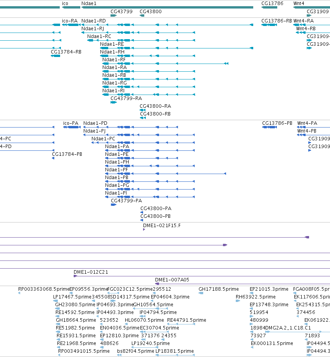Select transcript Ndae1-RC
Screen dimensions: 330x357
[x=99, y=36]
